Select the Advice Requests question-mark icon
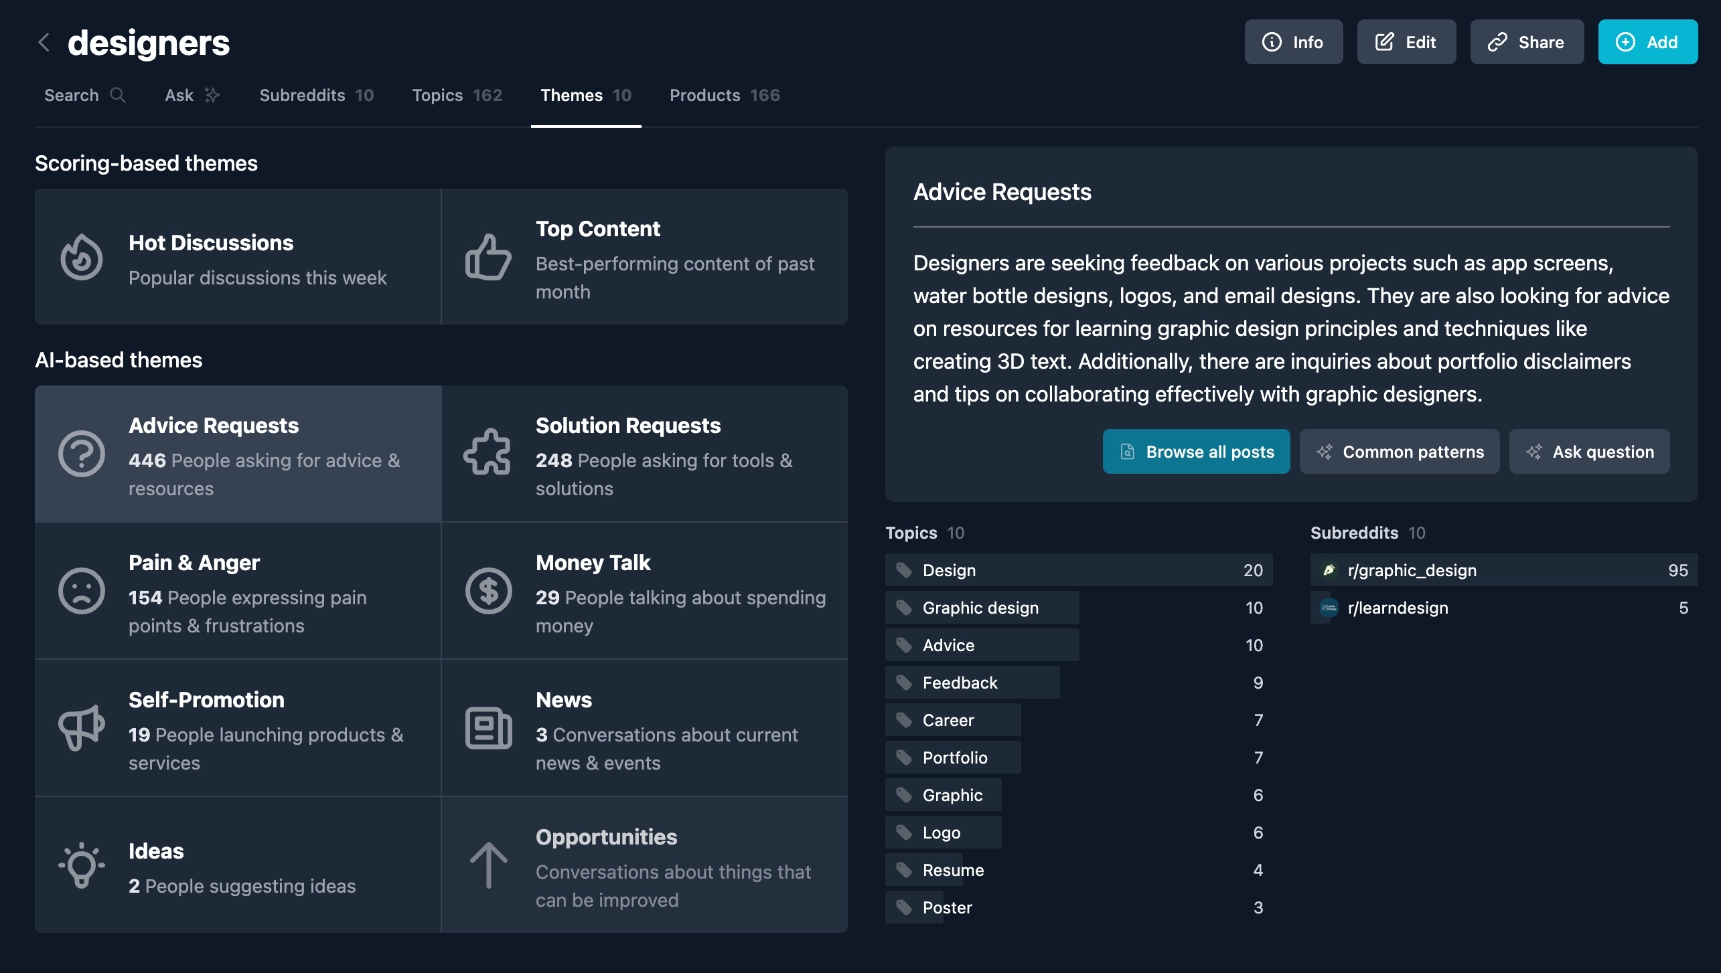This screenshot has height=973, width=1721. (81, 454)
